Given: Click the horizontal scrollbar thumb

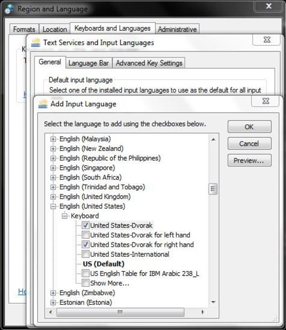Looking at the screenshot, I should [x=120, y=312].
